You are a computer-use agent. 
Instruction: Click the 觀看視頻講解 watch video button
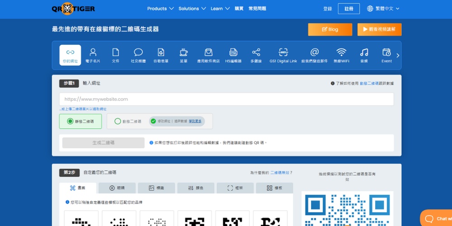(x=379, y=29)
